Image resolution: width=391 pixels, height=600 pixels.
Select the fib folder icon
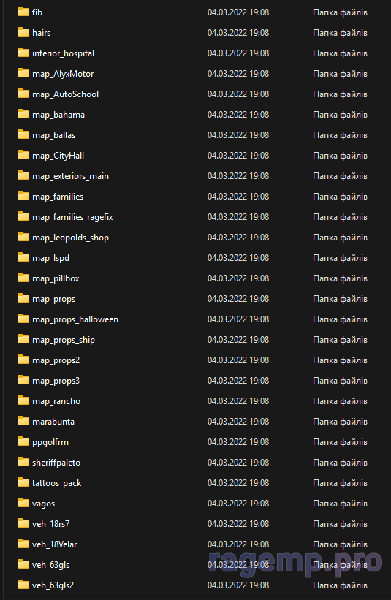pos(23,12)
